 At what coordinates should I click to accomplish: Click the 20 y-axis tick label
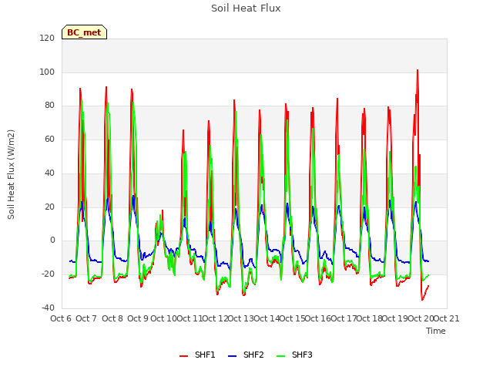(x=49, y=207)
